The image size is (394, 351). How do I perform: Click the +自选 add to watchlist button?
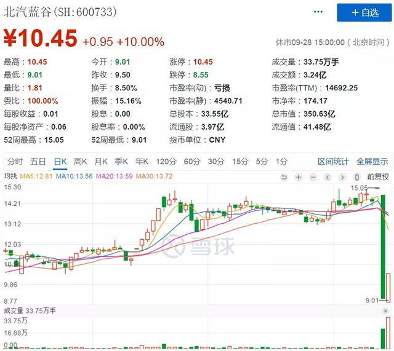click(364, 12)
